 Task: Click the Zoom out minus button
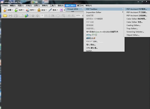pos(69,16)
